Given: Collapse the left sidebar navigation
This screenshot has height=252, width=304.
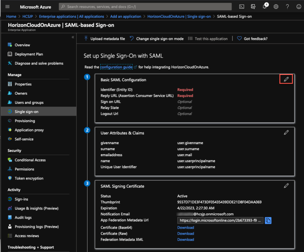Looking at the screenshot, I should click(x=73, y=37).
